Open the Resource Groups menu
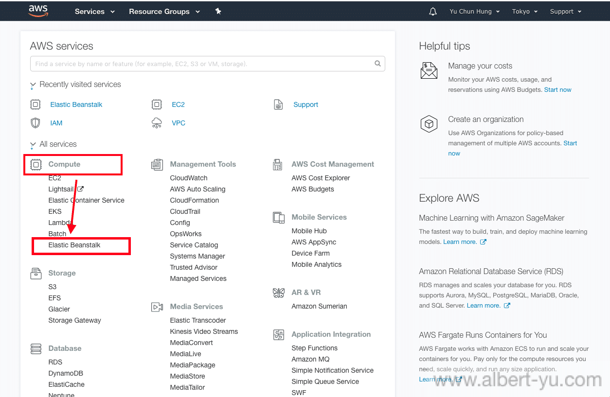 [164, 12]
